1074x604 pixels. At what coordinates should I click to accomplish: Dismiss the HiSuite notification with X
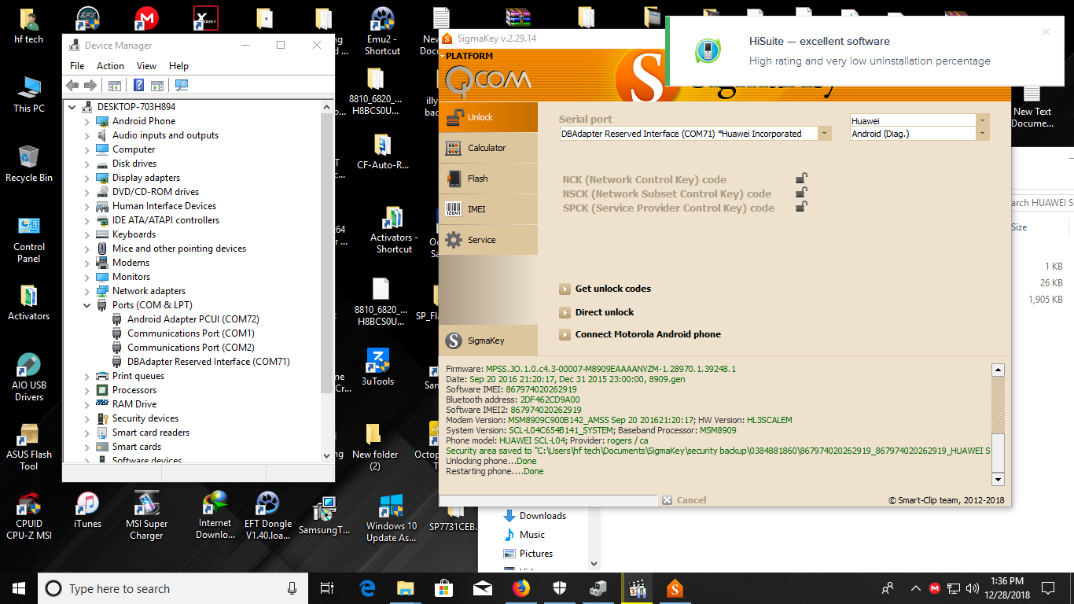pos(1046,32)
